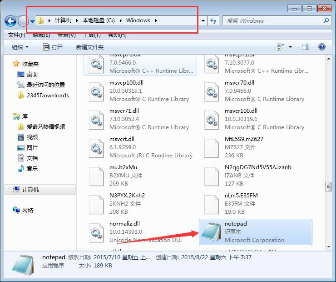Click 新建文件夹 toolbar button
336x282 pixels.
pyautogui.click(x=90, y=47)
